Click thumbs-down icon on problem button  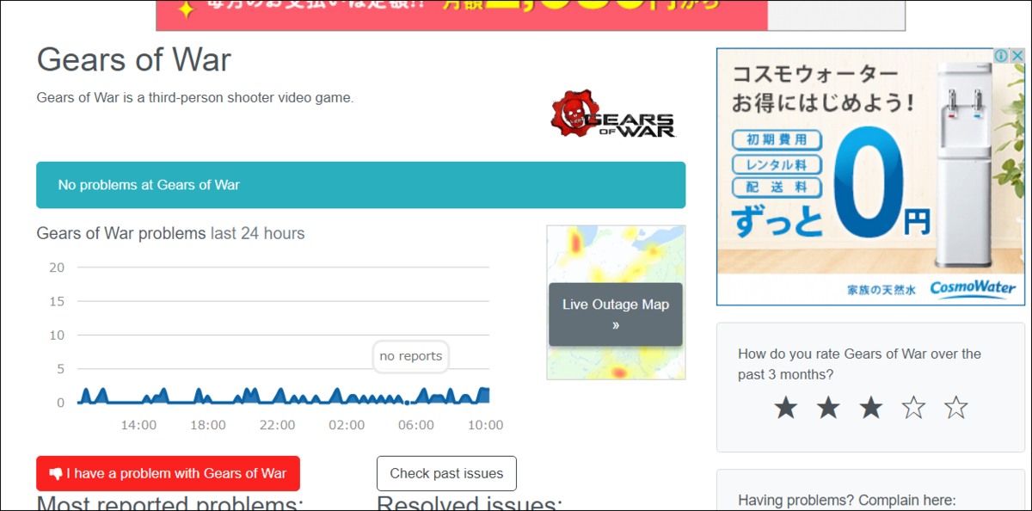point(56,473)
